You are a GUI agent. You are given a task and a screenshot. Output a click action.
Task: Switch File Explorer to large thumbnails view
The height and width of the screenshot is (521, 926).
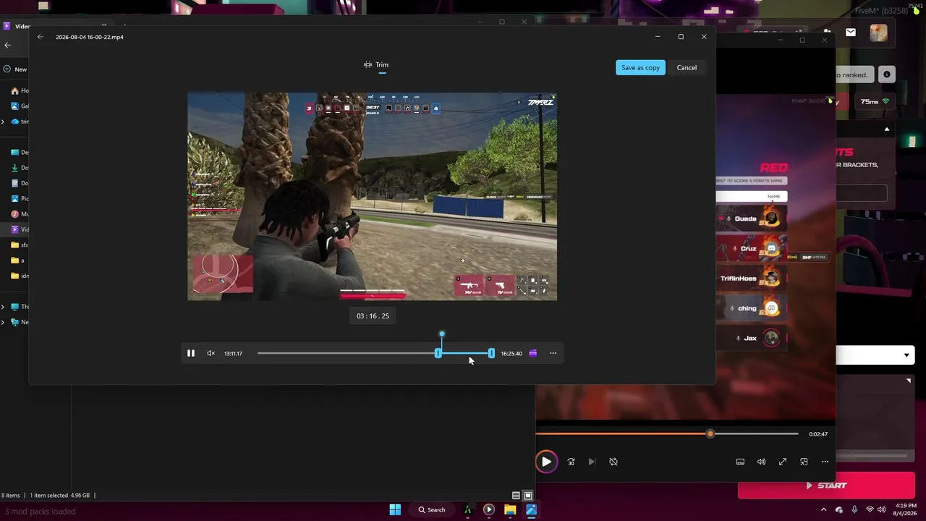(528, 496)
